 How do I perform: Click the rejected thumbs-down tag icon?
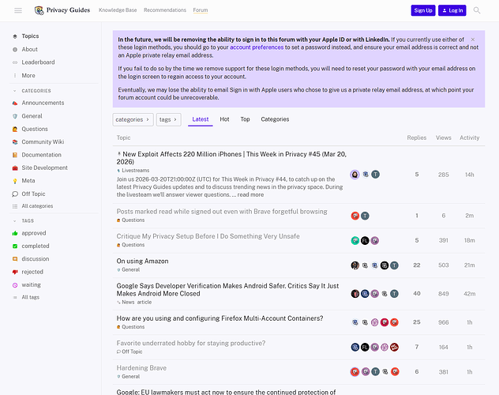click(x=15, y=272)
